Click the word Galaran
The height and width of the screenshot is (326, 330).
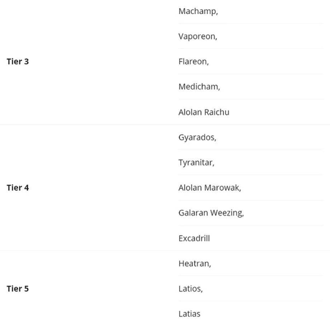(x=193, y=213)
